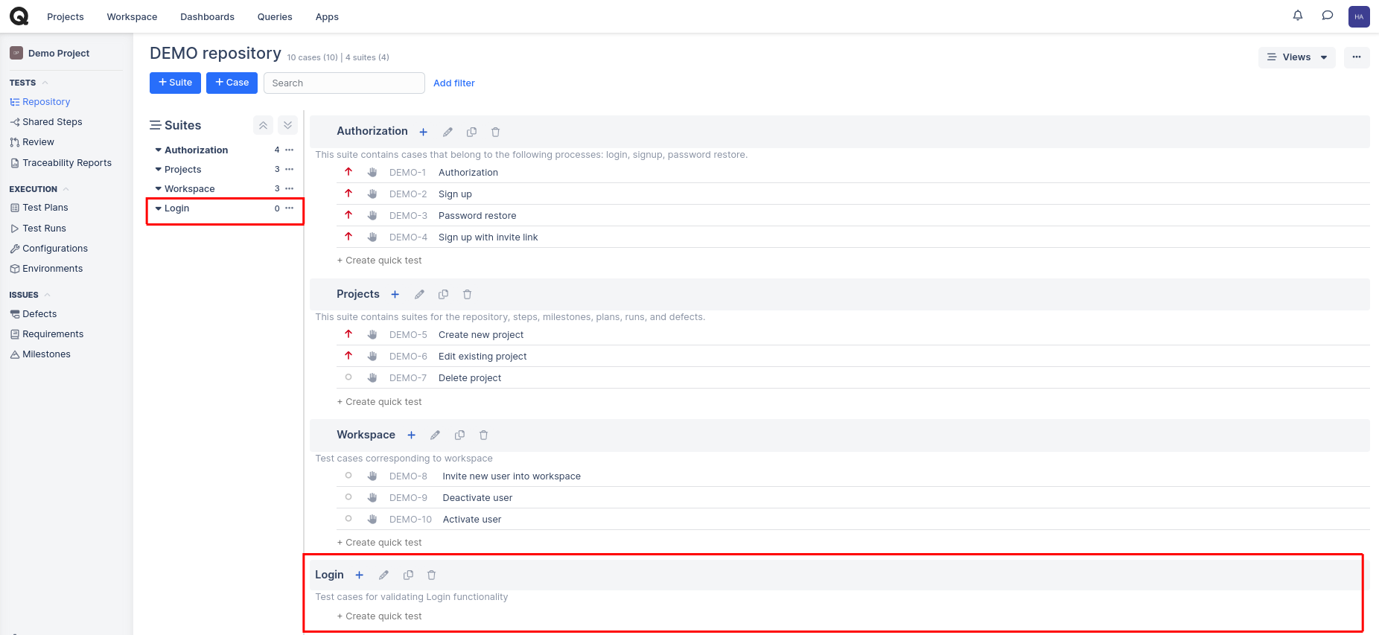Collapse the Authorization suite in tree
The image size is (1379, 635).
coord(158,150)
